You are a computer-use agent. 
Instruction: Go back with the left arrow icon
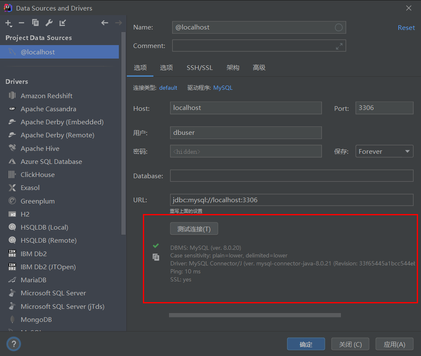pyautogui.click(x=105, y=23)
